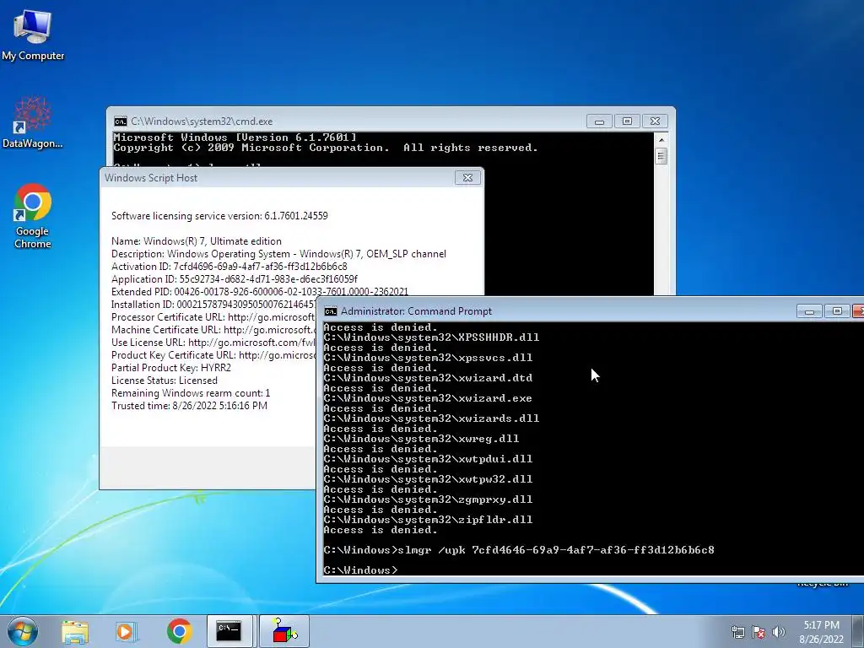Click the Trusted time line
This screenshot has height=648, width=864.
click(x=189, y=406)
